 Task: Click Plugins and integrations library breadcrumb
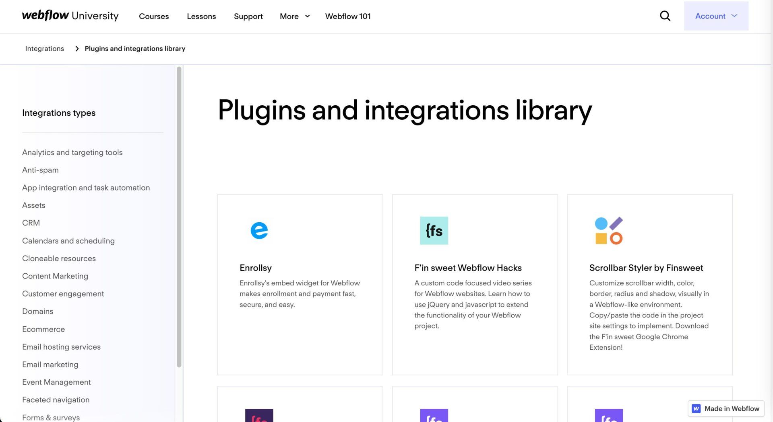pyautogui.click(x=135, y=49)
